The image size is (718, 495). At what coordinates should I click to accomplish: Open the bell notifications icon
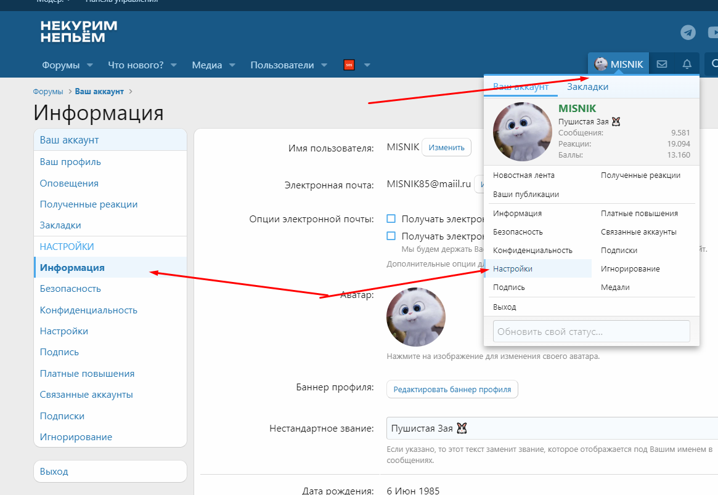click(687, 65)
